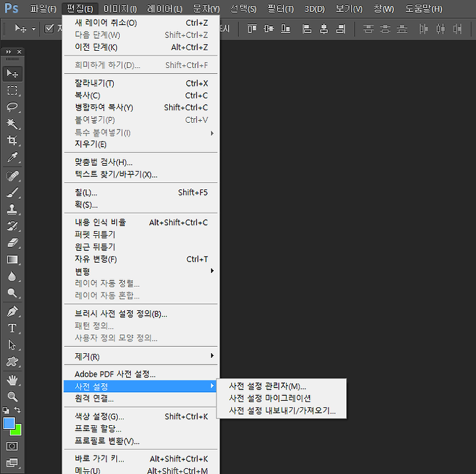Choose 내용 인식 비율 menu entry
The height and width of the screenshot is (474, 476).
[141, 222]
